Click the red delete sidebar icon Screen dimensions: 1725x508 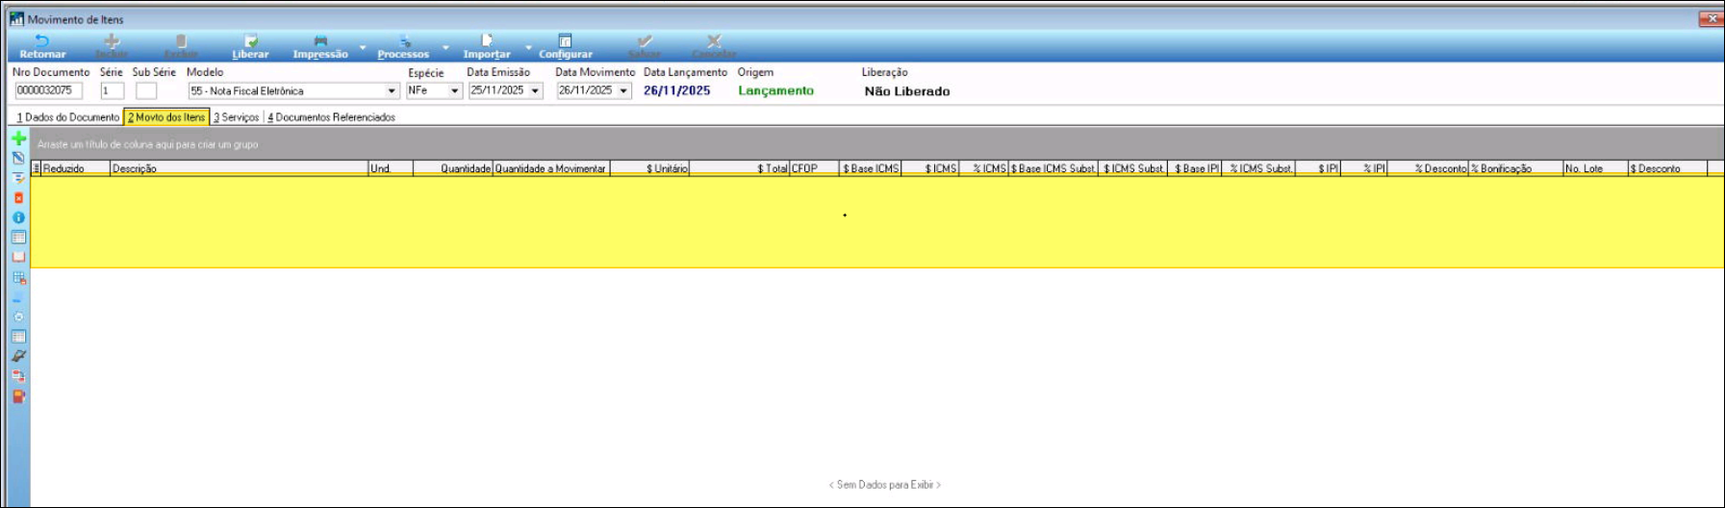point(18,198)
